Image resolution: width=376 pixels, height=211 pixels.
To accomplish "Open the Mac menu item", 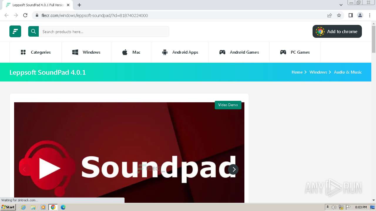I will tap(131, 52).
